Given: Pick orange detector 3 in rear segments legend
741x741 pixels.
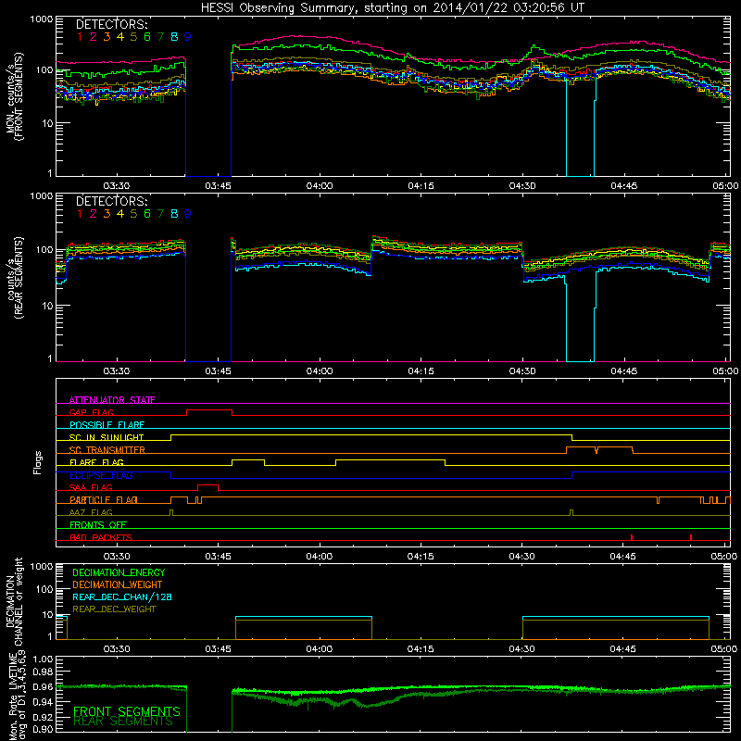Looking at the screenshot, I should [x=107, y=214].
